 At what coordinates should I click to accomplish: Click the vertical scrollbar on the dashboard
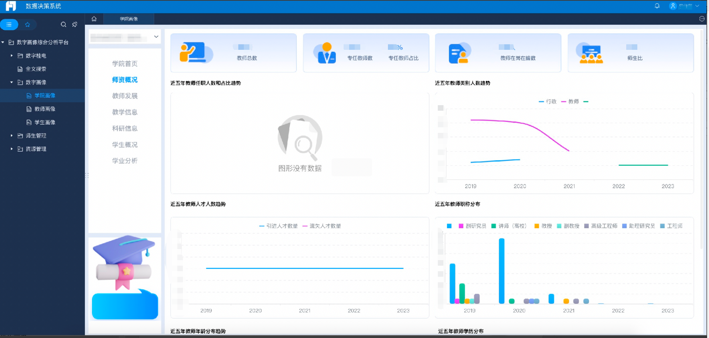coord(701,140)
